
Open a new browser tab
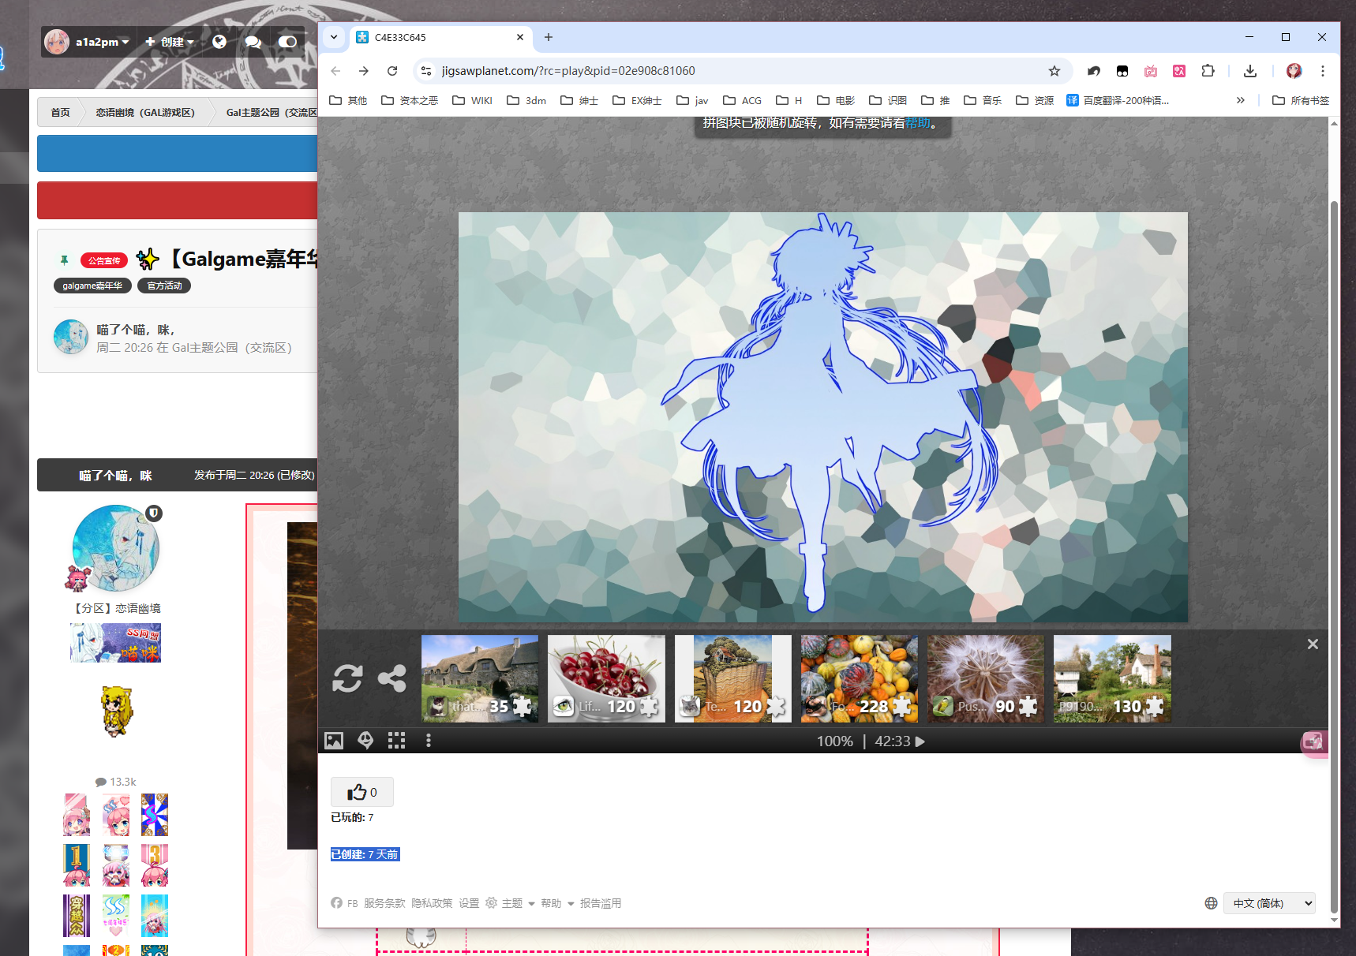(549, 37)
